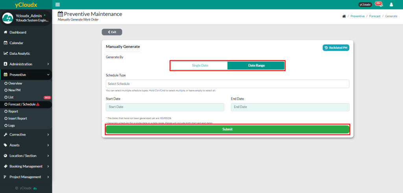Click the Ycloudx_Admin avatar logo

(8, 18)
